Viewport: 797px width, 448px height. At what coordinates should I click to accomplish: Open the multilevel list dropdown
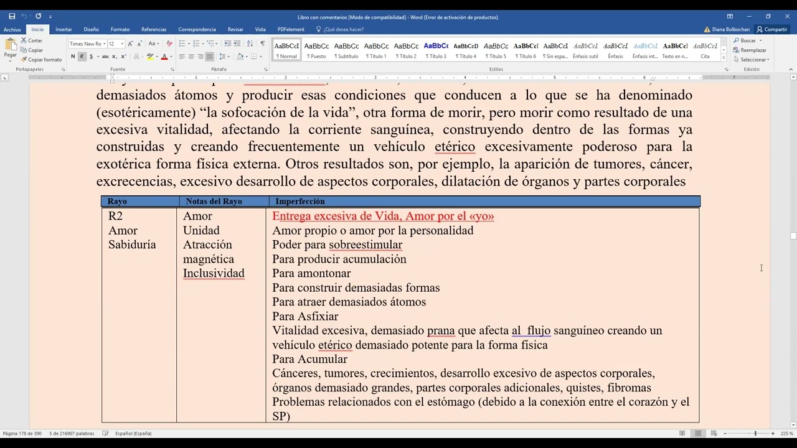[x=217, y=44]
